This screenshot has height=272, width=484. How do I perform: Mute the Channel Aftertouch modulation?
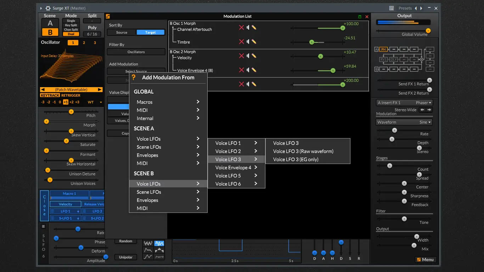point(248,28)
